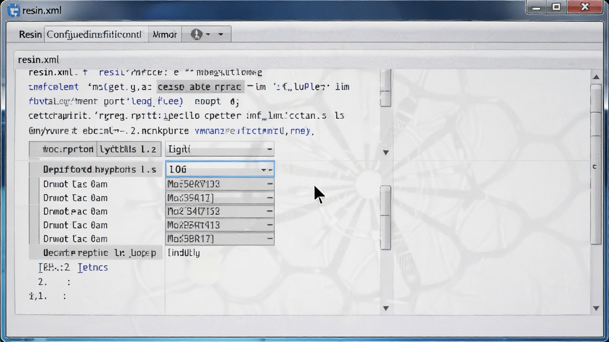Click the code pane scroll down arrow

tap(385, 153)
